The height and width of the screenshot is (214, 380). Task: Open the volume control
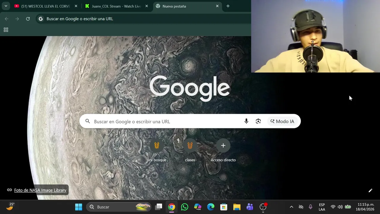340,207
